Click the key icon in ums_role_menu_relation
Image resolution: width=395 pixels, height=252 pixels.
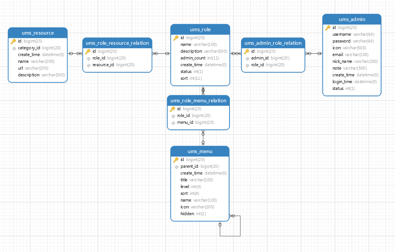click(172, 109)
